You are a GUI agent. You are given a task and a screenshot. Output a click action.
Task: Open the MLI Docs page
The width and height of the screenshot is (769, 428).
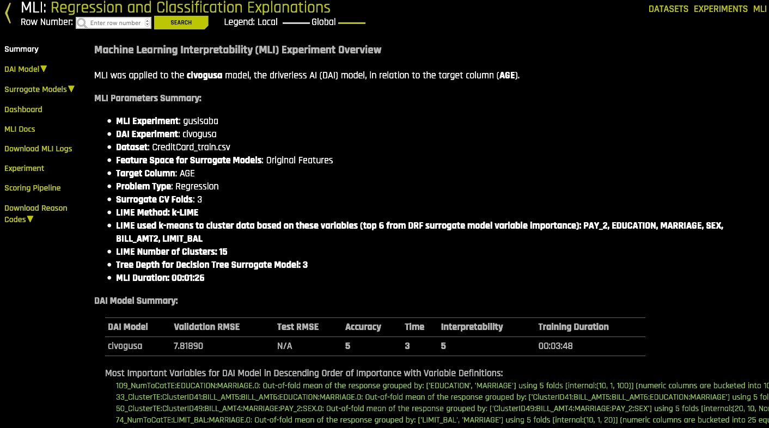20,129
